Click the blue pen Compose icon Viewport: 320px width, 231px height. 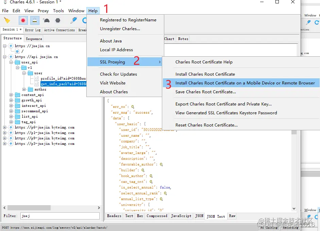[74, 20]
